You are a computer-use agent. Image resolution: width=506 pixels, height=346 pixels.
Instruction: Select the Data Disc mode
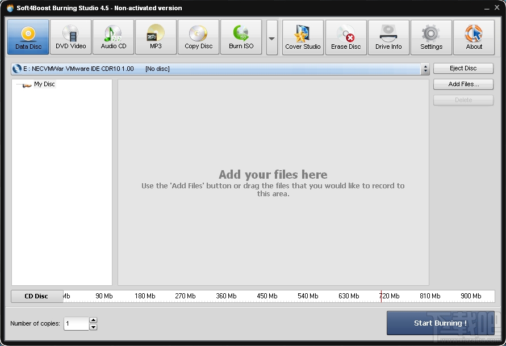click(x=28, y=37)
